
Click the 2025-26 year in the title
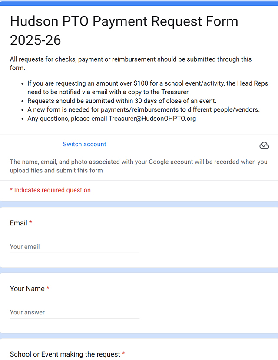[x=35, y=40]
